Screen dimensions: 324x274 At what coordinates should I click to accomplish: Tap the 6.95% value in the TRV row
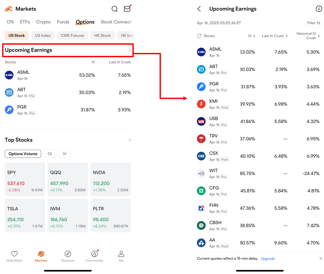tap(313, 139)
